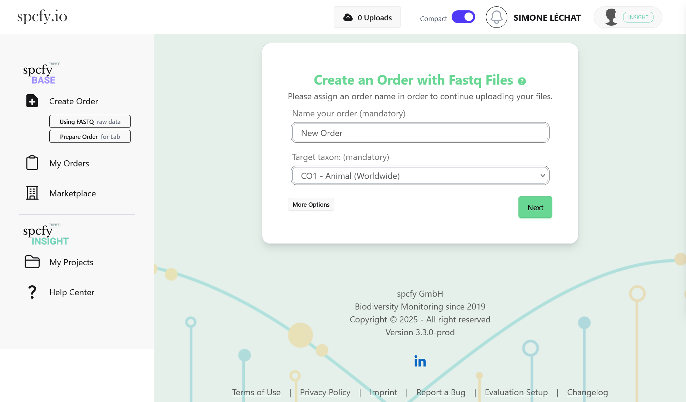
Task: Open notifications with the bell icon
Action: 496,17
